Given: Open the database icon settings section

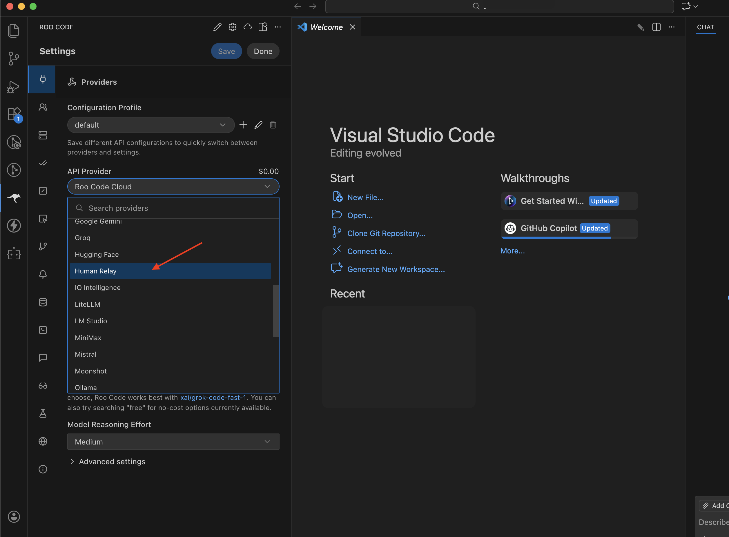Looking at the screenshot, I should pos(43,302).
